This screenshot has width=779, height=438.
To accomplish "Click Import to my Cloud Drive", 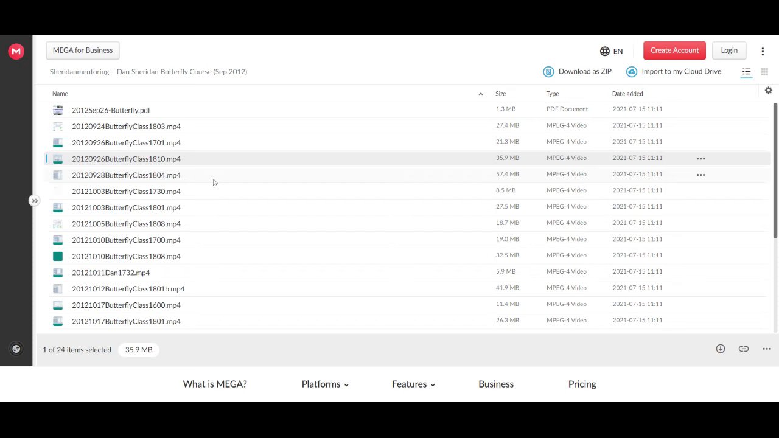I will (674, 71).
